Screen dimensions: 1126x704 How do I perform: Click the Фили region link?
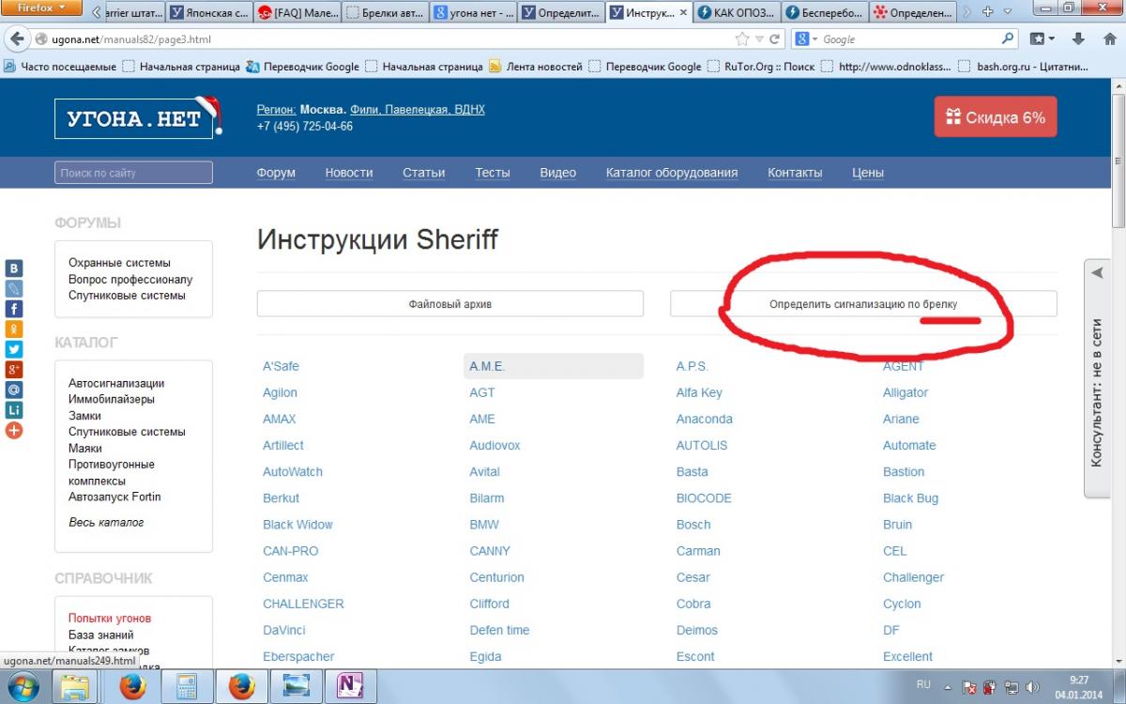pyautogui.click(x=366, y=110)
